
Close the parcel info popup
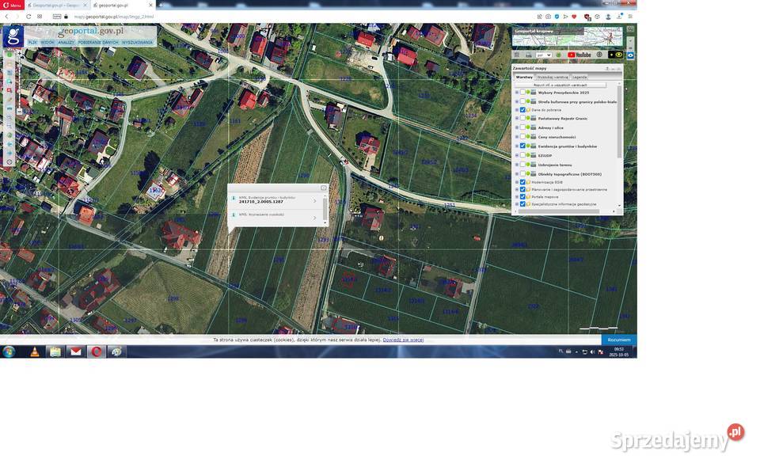coord(323,188)
